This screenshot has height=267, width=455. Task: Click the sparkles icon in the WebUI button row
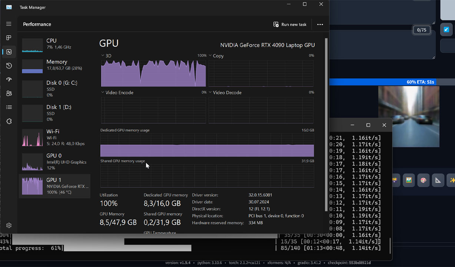pos(452,181)
